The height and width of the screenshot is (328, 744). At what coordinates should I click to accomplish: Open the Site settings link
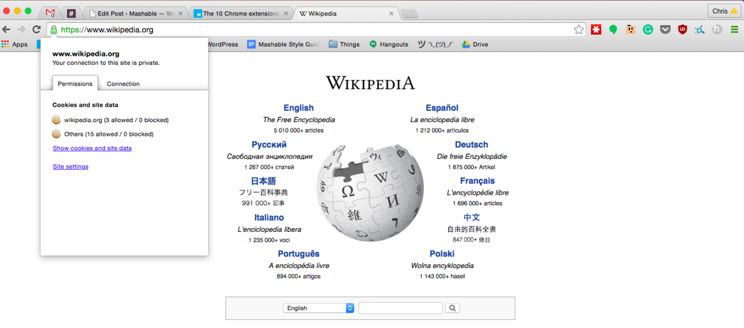pyautogui.click(x=70, y=166)
